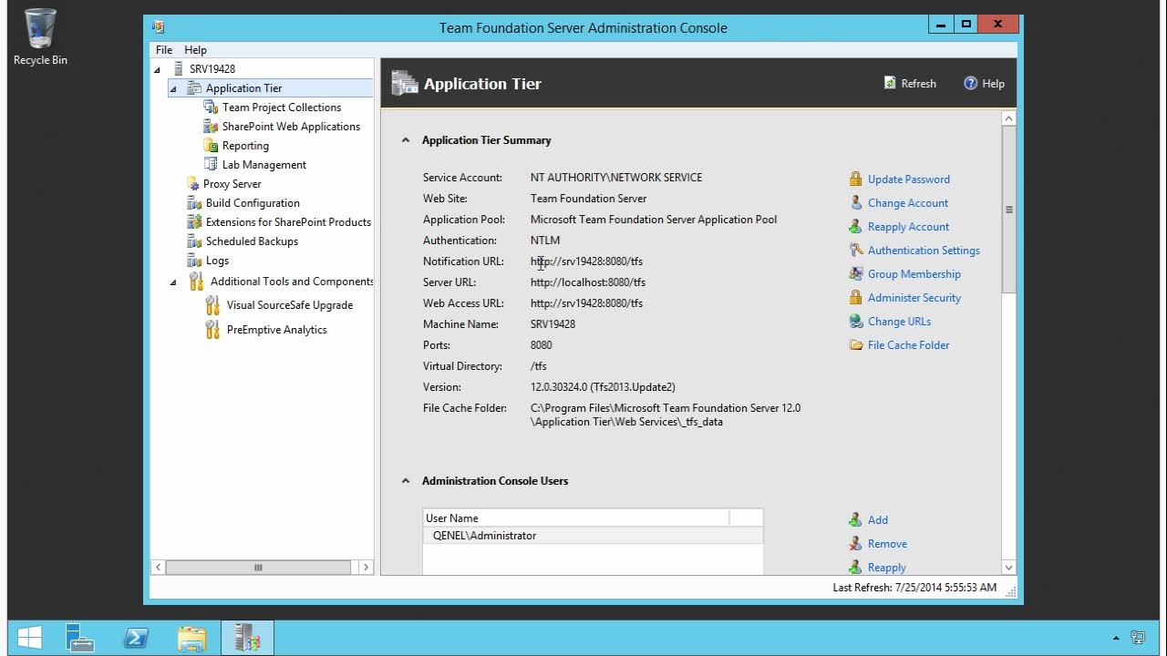Open PowerShell from the taskbar
Viewport: 1167px width, 656px height.
137,638
